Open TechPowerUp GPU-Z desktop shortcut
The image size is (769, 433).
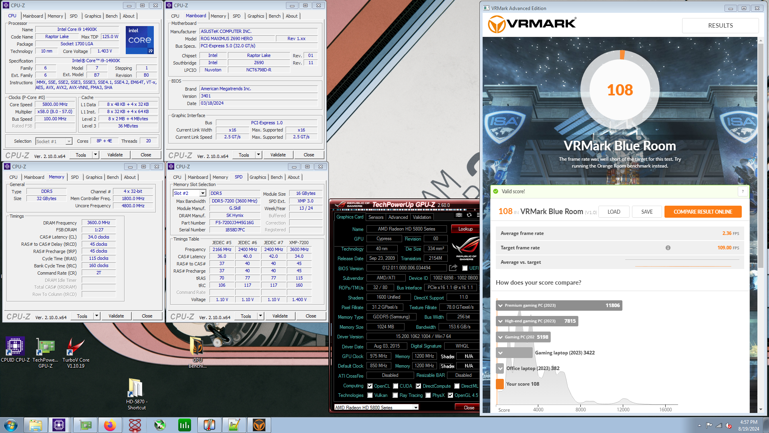46,352
